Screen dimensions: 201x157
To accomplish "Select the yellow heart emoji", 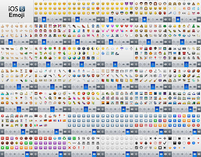I will pos(103,26).
